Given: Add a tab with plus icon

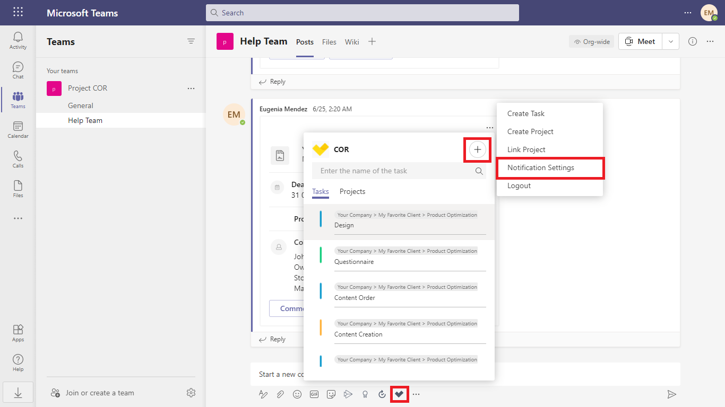Looking at the screenshot, I should (x=372, y=41).
